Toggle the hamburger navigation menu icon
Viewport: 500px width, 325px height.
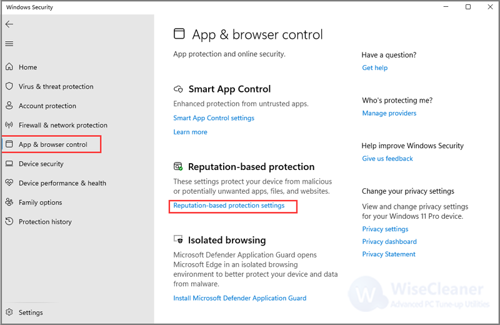pyautogui.click(x=9, y=44)
